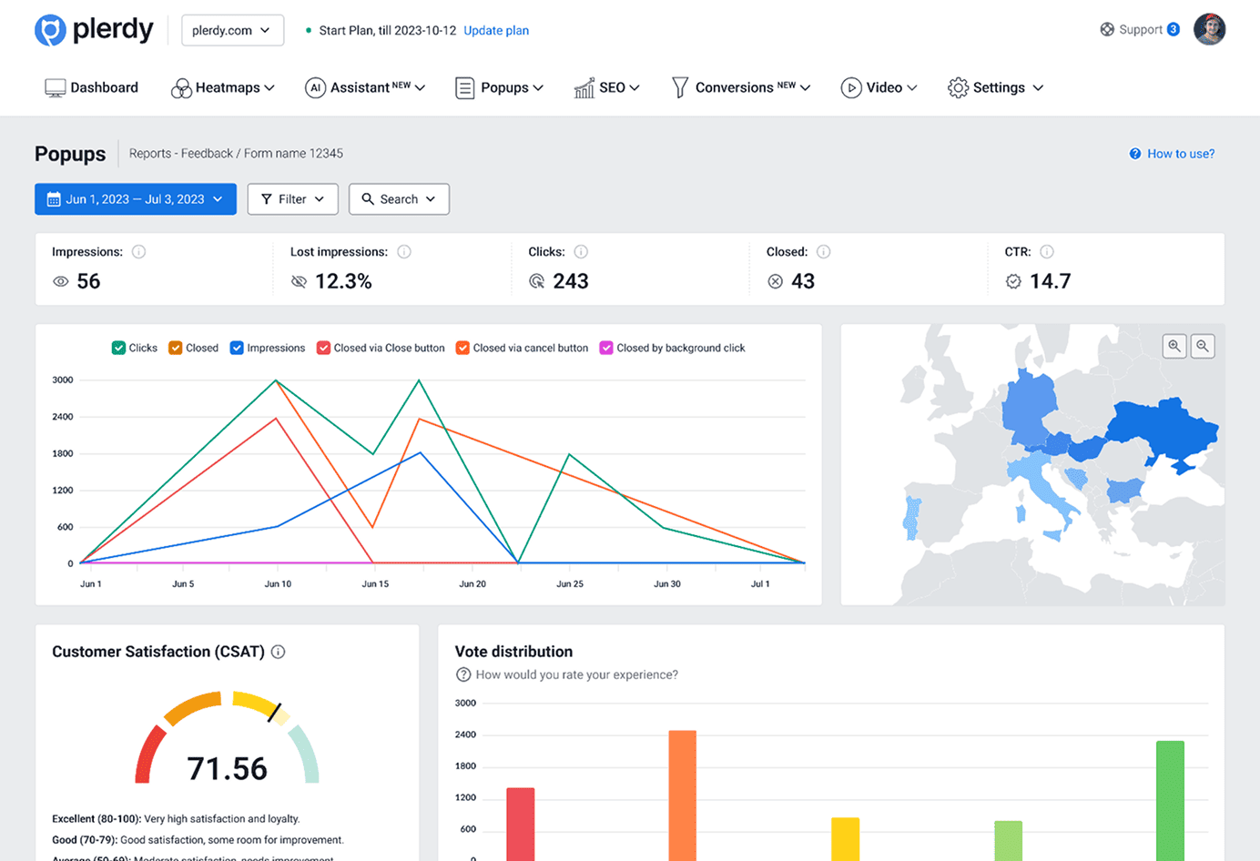Click the CSAT gauge needle
This screenshot has width=1260, height=861.
[x=274, y=712]
